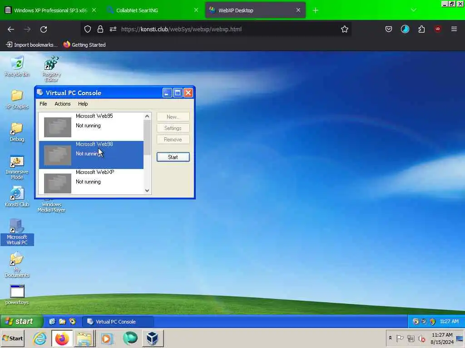The image size is (465, 348).
Task: Click the tracking protection shield icon
Action: 88,29
